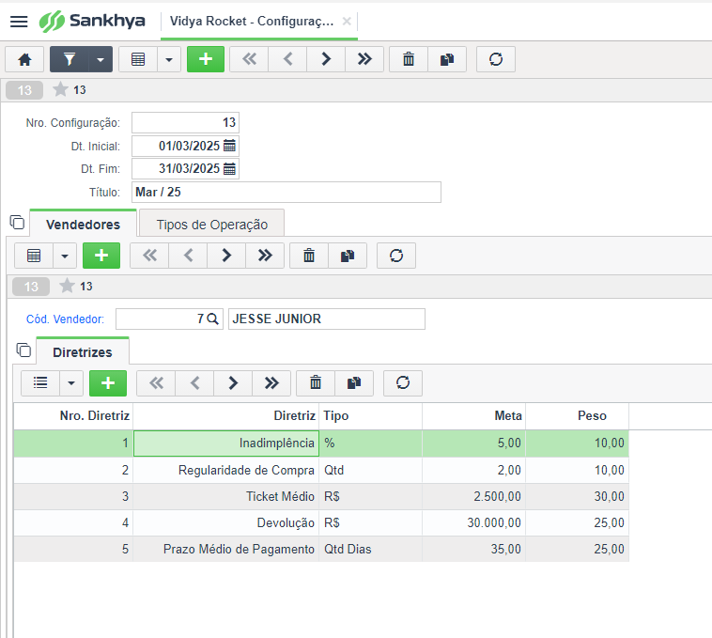Image resolution: width=712 pixels, height=638 pixels.
Task: Click the copy icon beside Vendedores tab
Action: tap(17, 222)
